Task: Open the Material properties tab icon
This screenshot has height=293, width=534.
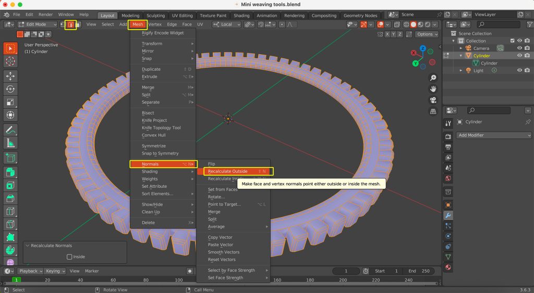Action: [x=448, y=267]
